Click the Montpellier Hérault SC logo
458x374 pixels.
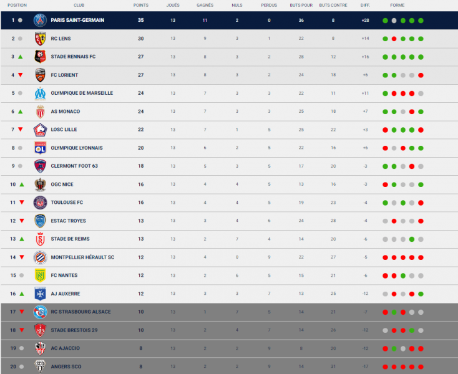coord(40,257)
